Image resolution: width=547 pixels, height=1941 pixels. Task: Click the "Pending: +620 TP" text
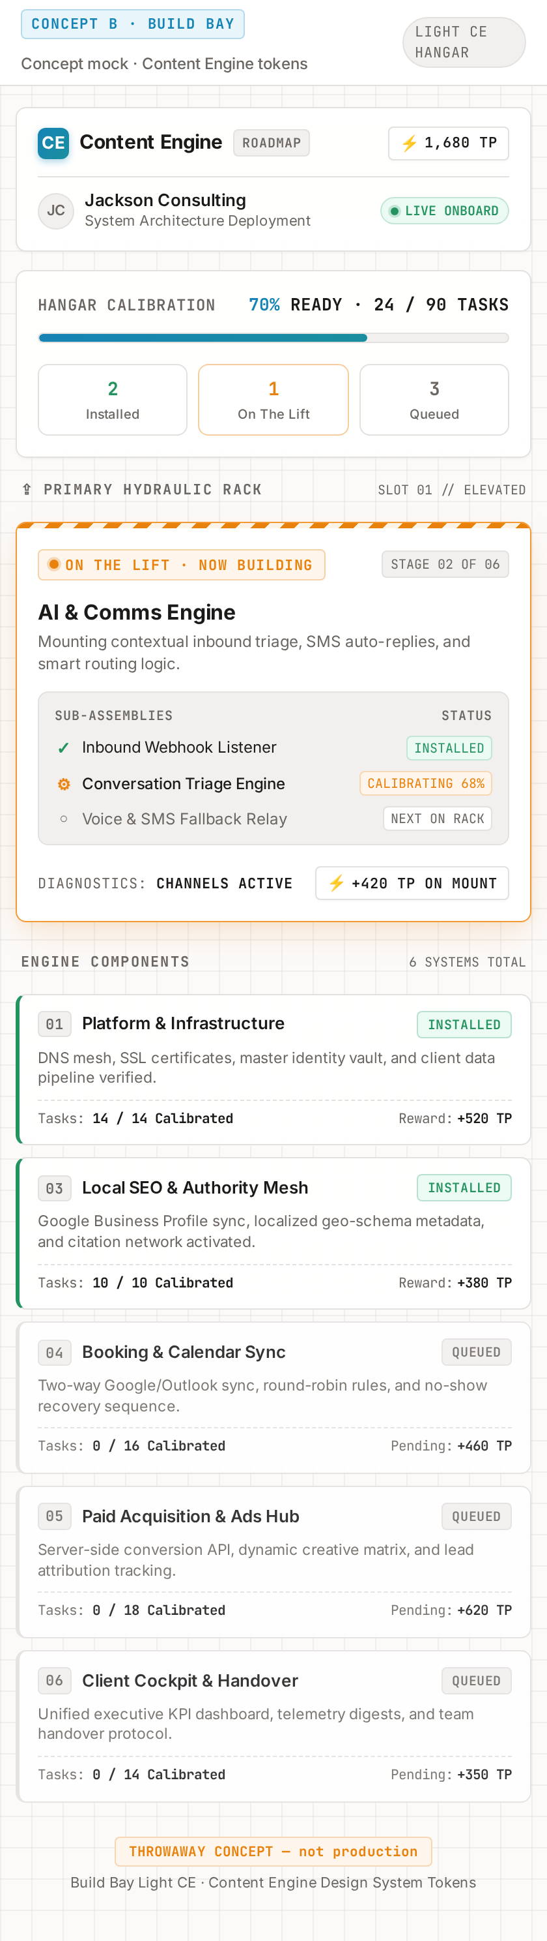[x=451, y=1610]
